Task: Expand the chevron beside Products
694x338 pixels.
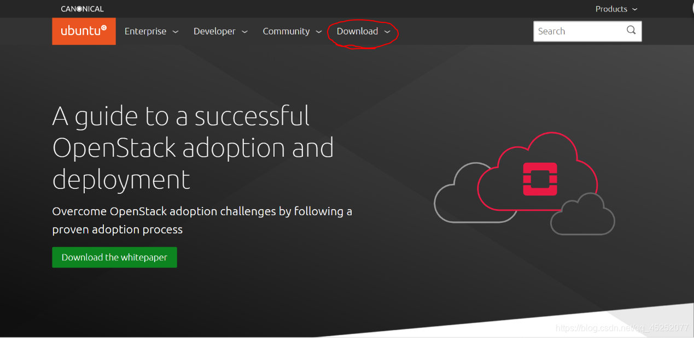Action: pos(634,9)
